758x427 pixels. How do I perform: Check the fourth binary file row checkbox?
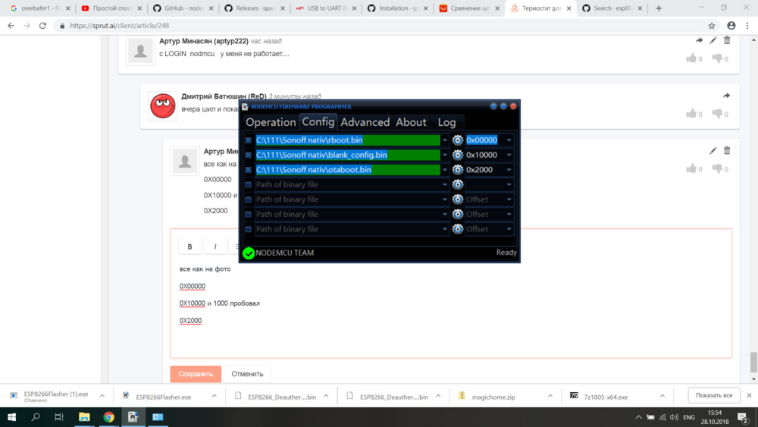click(249, 185)
